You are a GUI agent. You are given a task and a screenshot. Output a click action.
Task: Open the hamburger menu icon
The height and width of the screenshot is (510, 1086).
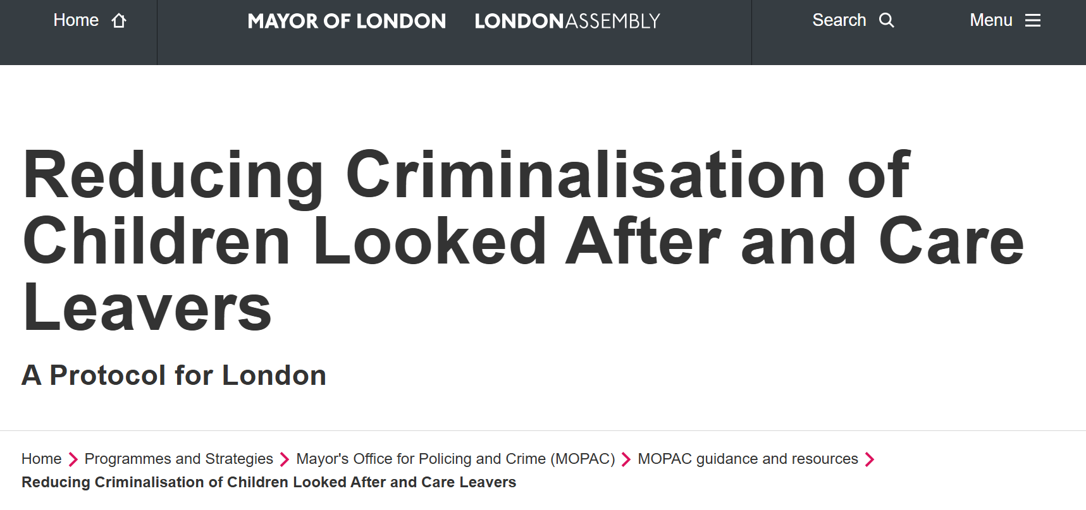(x=1032, y=21)
